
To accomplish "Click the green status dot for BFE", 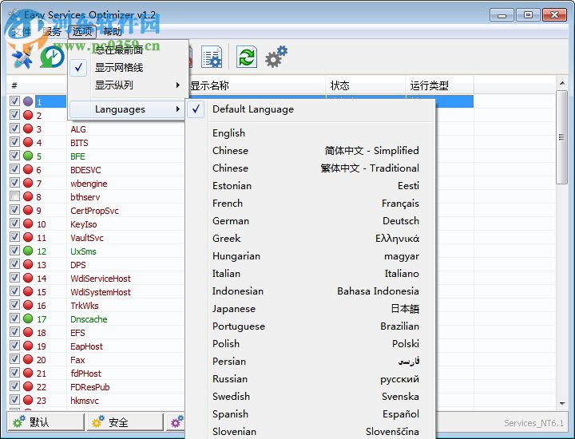I will [x=28, y=156].
